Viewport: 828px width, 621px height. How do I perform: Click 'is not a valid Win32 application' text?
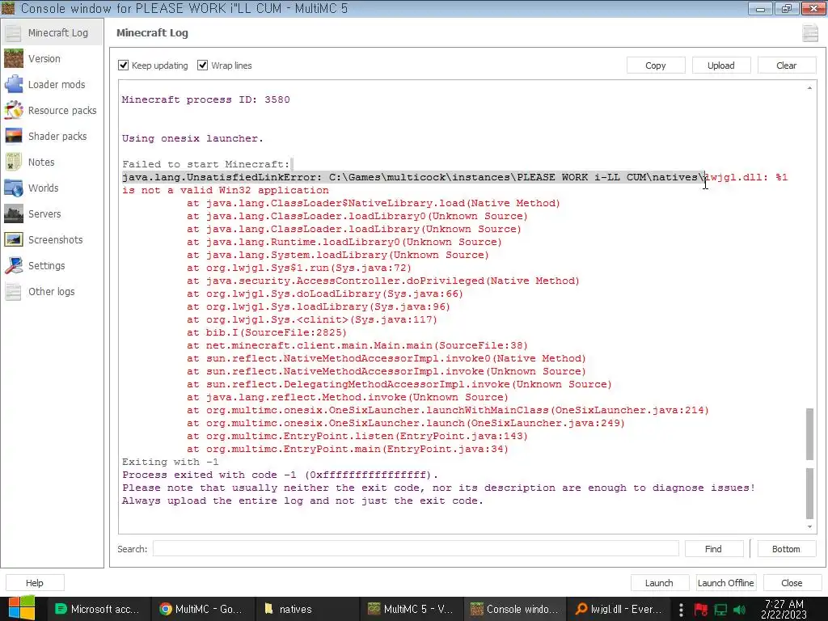click(226, 190)
